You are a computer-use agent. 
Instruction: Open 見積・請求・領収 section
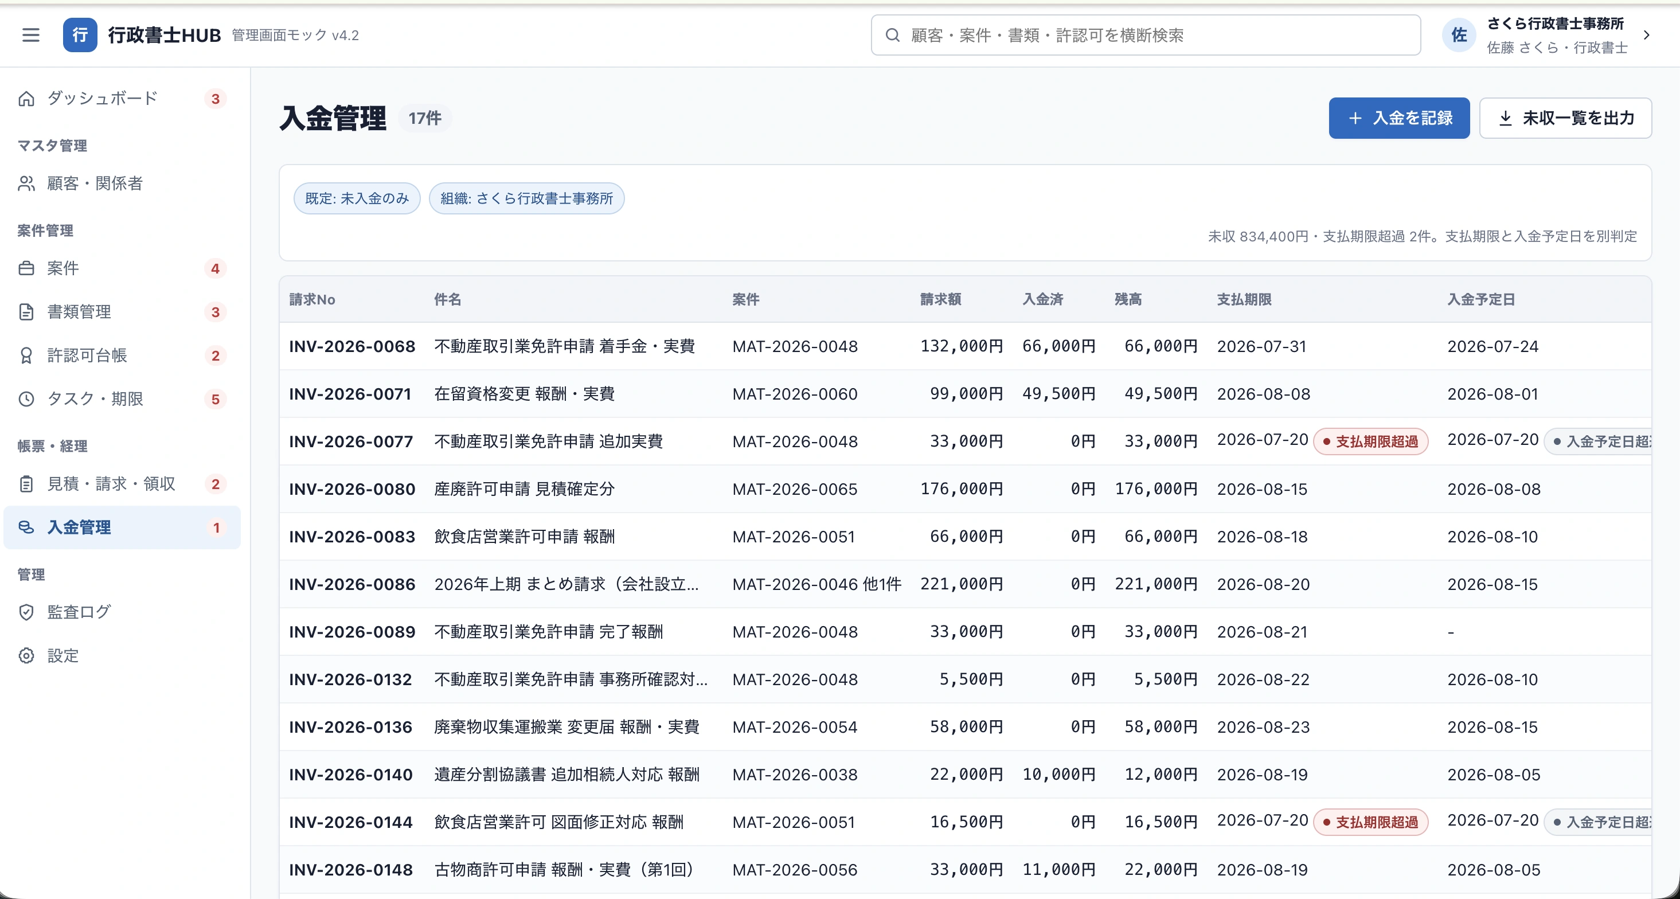(122, 484)
